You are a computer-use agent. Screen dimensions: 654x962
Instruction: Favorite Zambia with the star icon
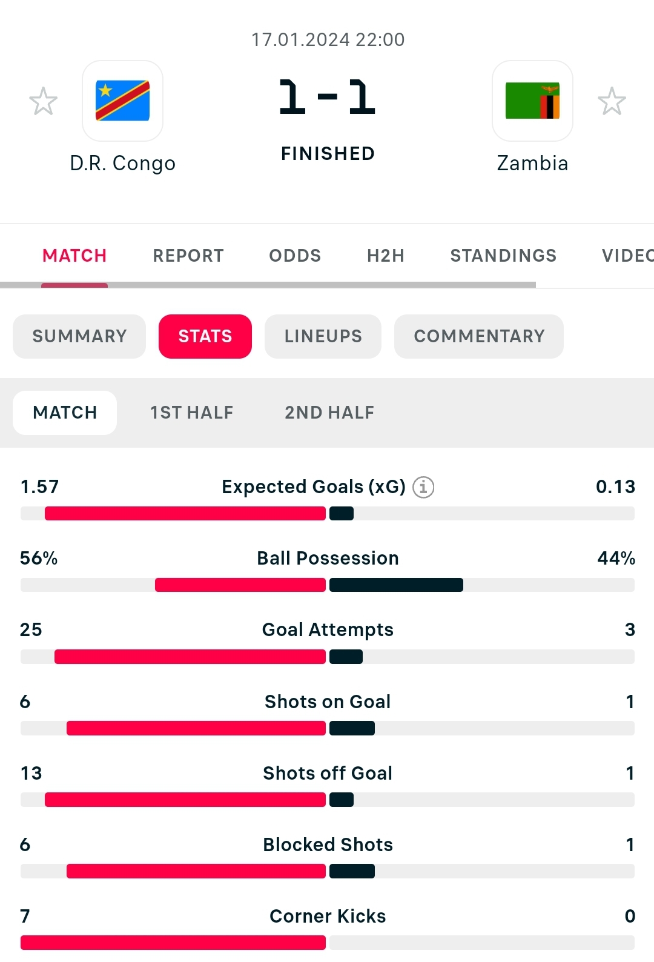tap(612, 101)
